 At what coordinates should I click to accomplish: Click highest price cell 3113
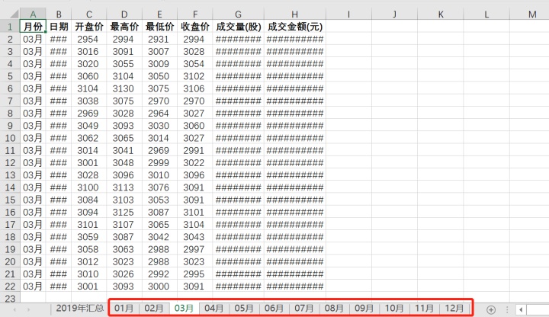[x=124, y=187]
